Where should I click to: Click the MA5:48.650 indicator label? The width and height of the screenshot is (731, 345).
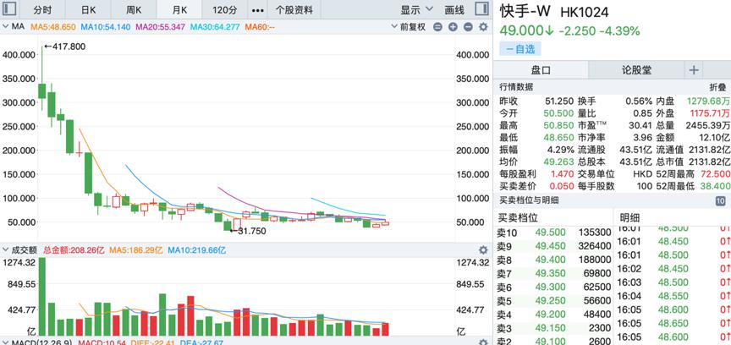(53, 27)
